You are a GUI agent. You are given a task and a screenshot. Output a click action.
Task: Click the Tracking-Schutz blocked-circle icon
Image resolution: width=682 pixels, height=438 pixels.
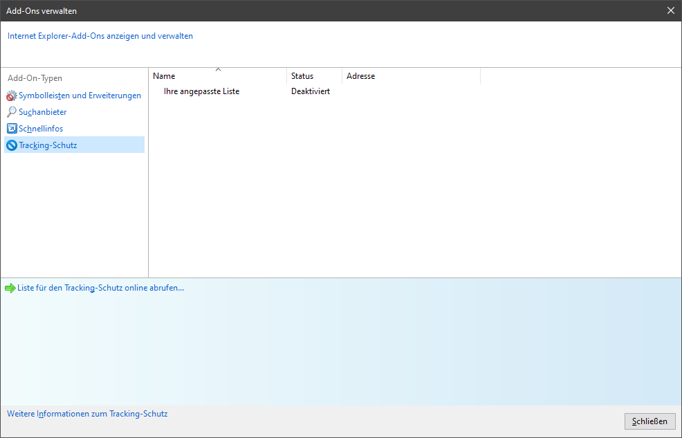click(x=12, y=145)
